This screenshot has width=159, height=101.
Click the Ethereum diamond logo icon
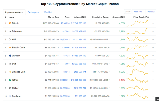10,31
